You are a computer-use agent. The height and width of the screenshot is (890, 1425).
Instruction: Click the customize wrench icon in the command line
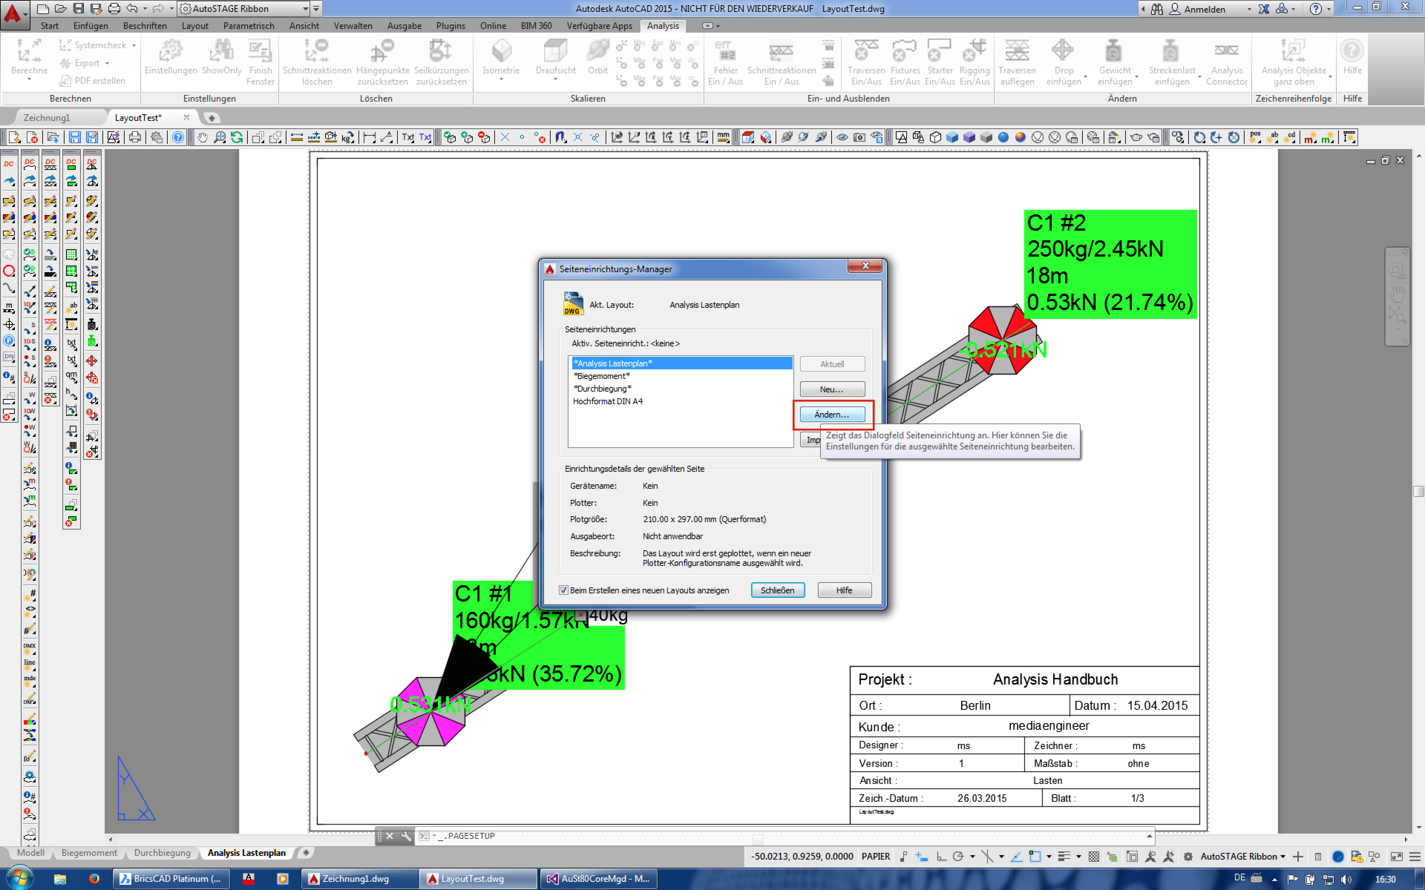[x=406, y=836]
